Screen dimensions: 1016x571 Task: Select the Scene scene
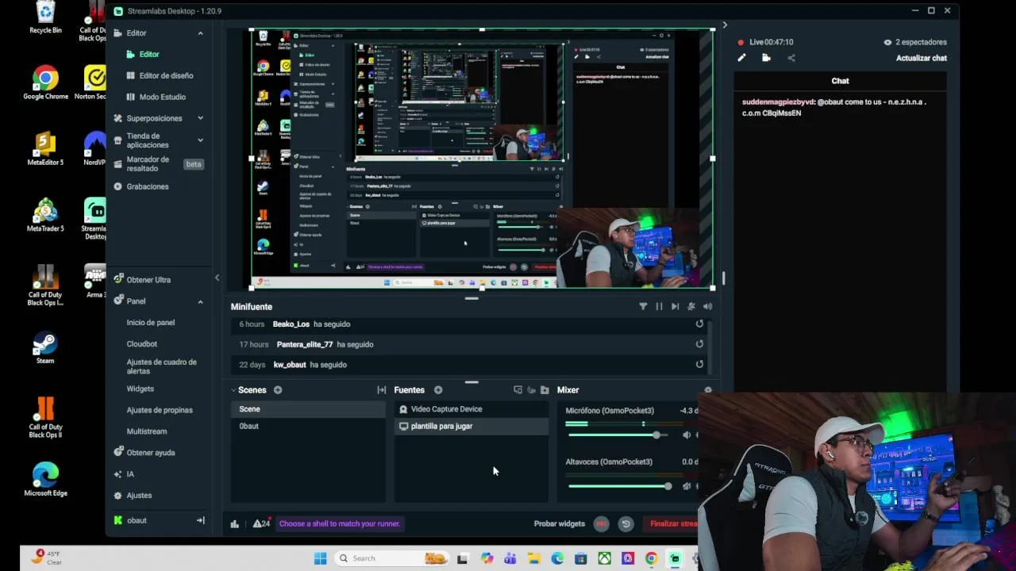pos(308,409)
